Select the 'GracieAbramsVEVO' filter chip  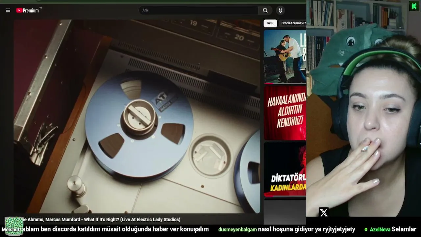click(293, 23)
